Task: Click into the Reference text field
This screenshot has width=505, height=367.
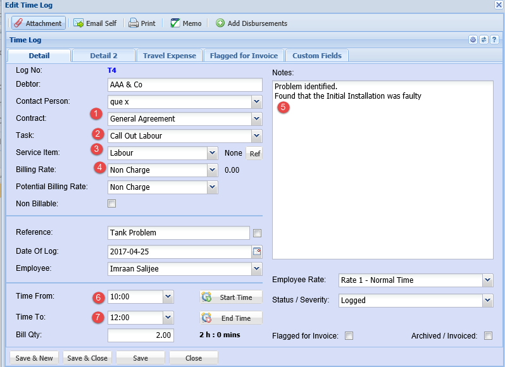Action: pyautogui.click(x=178, y=233)
